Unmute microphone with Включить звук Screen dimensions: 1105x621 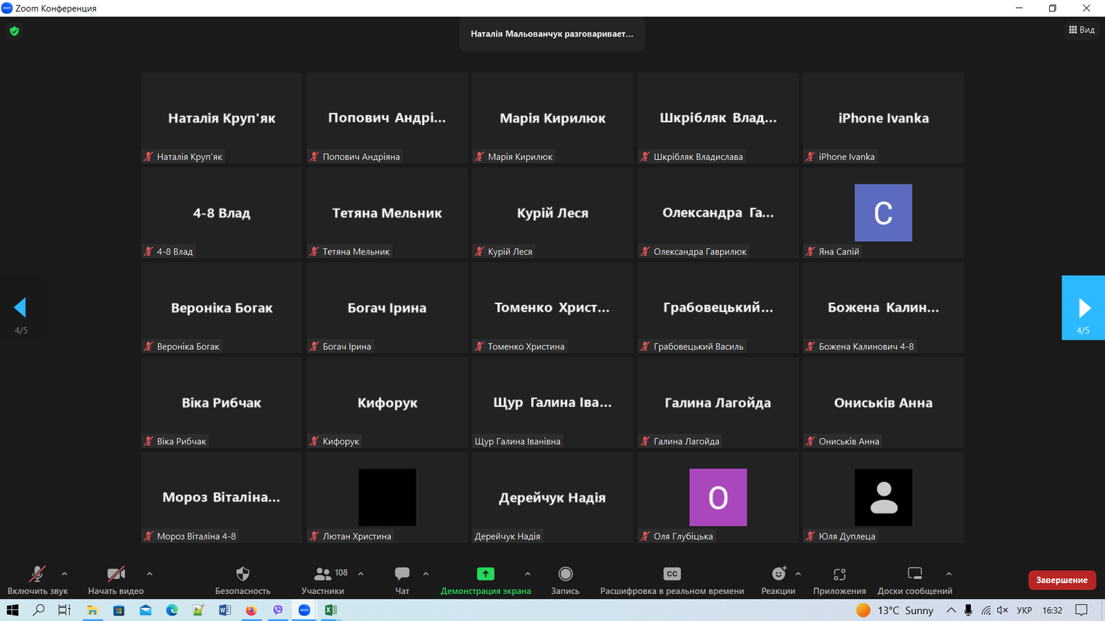tap(37, 574)
